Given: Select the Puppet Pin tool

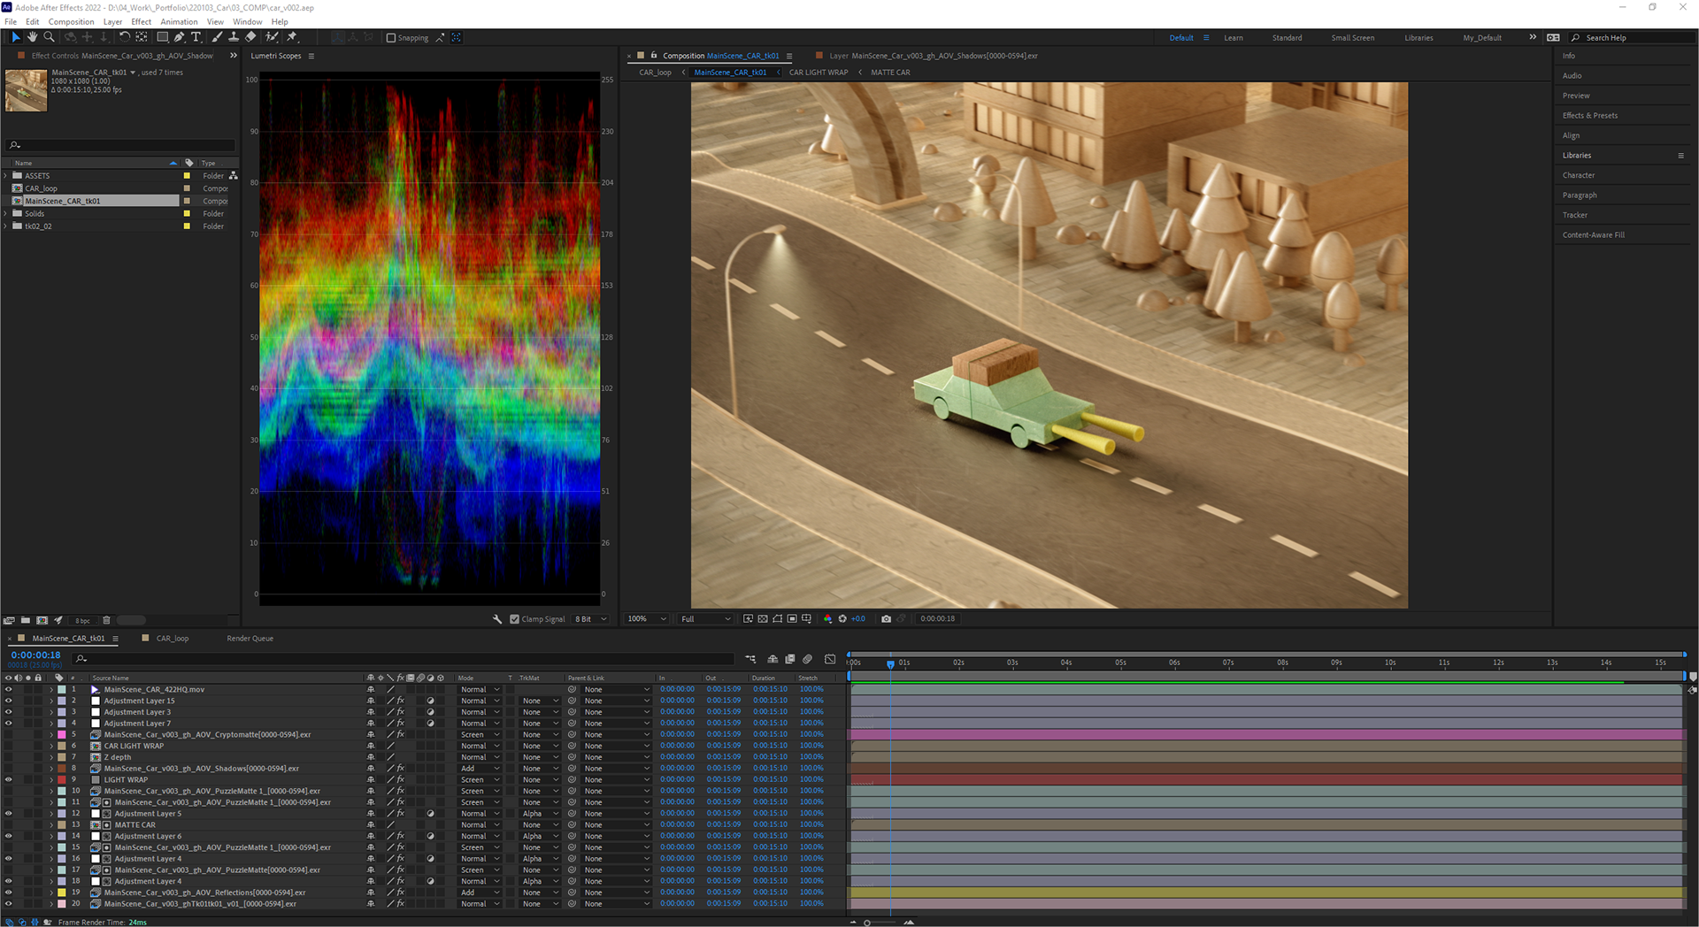Looking at the screenshot, I should tap(292, 37).
